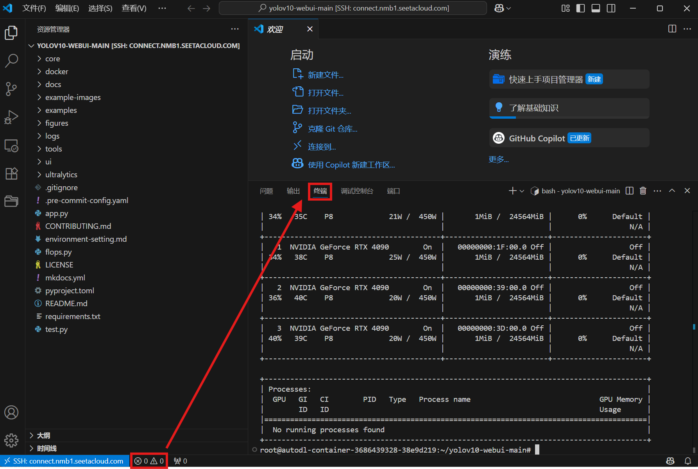
Task: Click the Copilot icon in title bar
Action: coord(499,8)
